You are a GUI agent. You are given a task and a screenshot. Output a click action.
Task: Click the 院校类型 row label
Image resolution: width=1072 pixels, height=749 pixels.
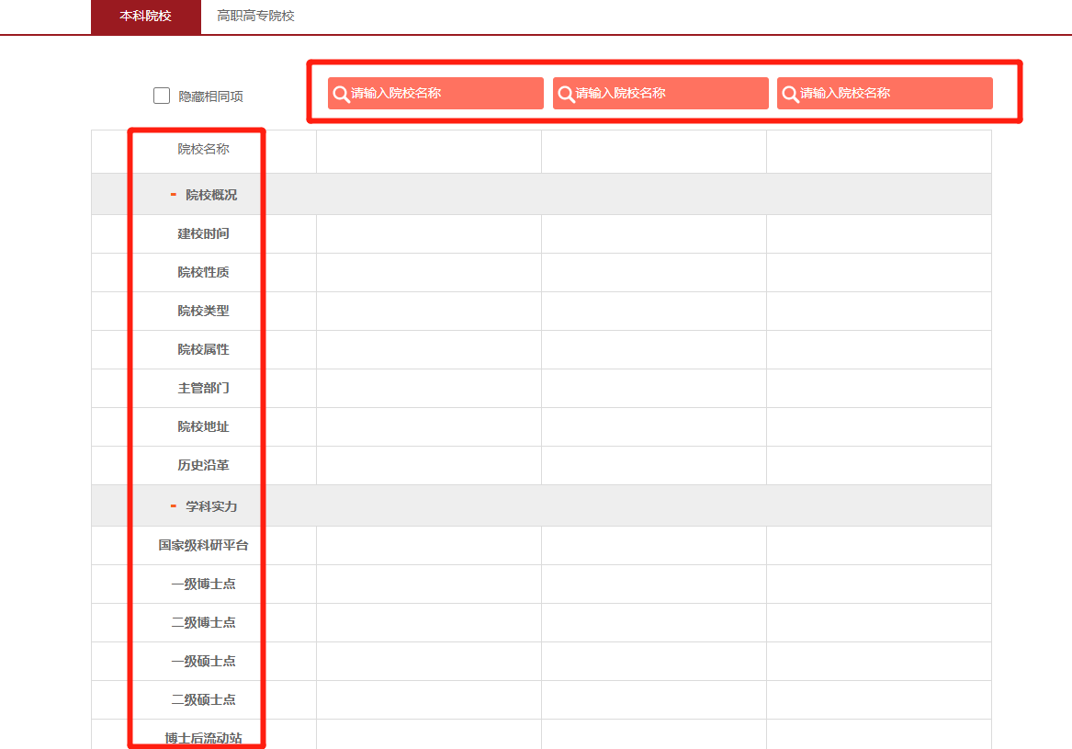[203, 312]
